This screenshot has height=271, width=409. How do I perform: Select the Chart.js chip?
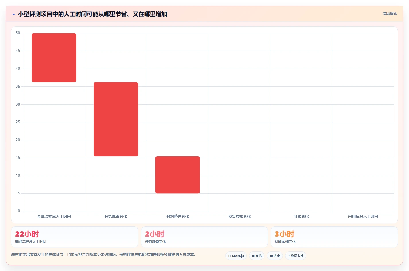[x=236, y=256]
